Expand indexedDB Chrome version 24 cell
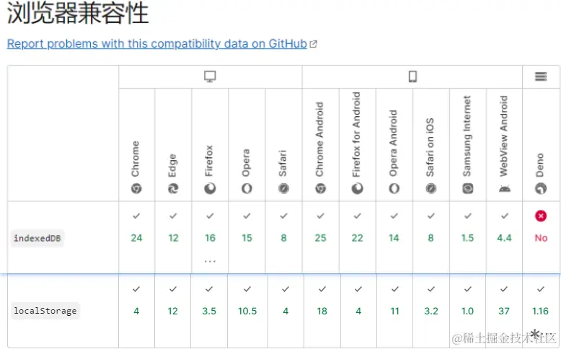The width and height of the screenshot is (561, 349). (x=136, y=238)
